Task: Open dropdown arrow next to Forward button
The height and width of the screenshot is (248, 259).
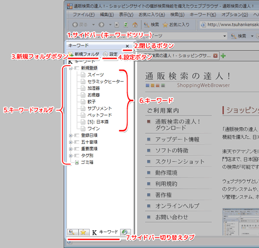Action: (110, 25)
